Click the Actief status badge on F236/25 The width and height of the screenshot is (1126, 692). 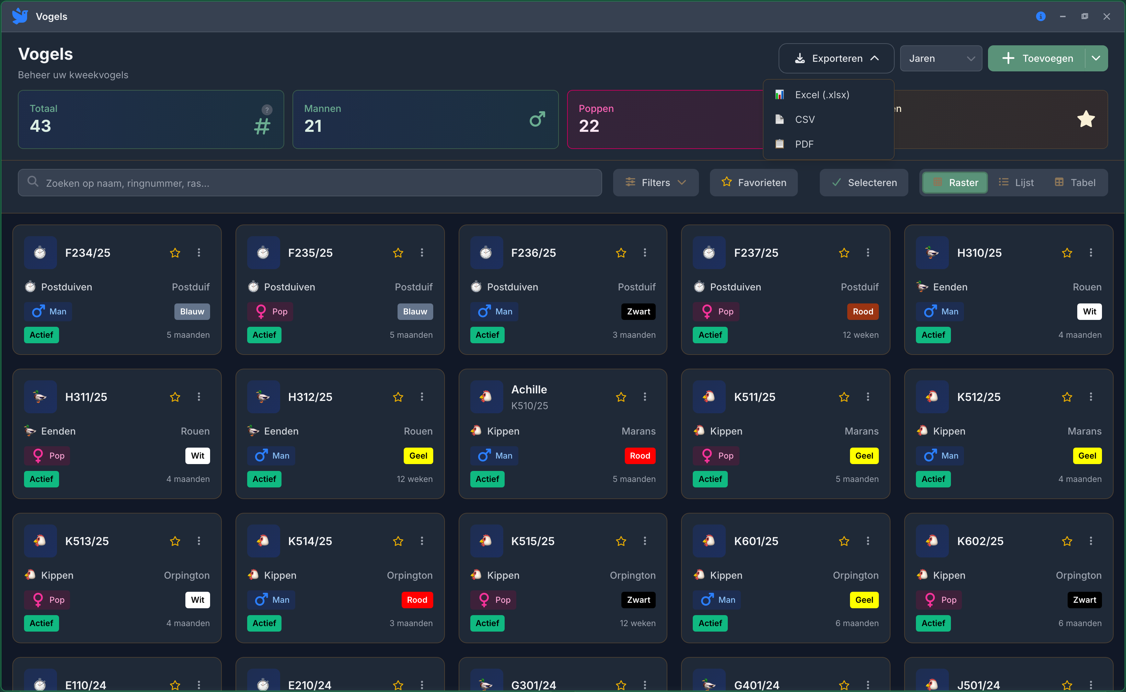[487, 335]
